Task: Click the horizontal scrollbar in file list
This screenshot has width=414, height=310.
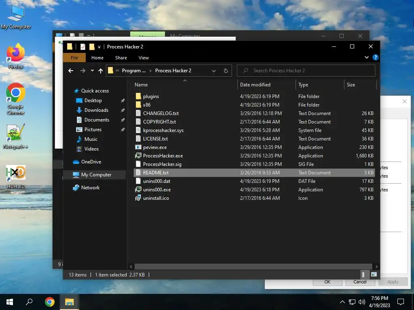Action: point(253,266)
